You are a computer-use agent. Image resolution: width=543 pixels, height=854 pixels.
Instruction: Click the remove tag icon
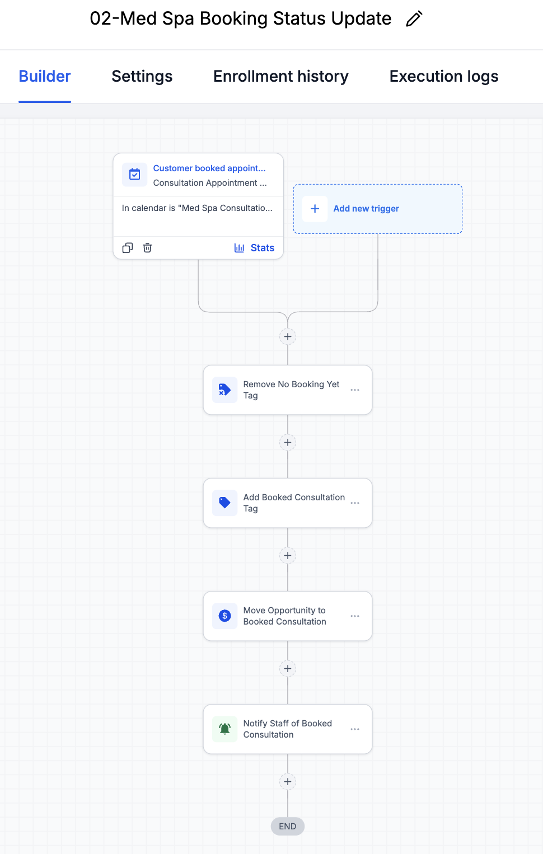[225, 390]
